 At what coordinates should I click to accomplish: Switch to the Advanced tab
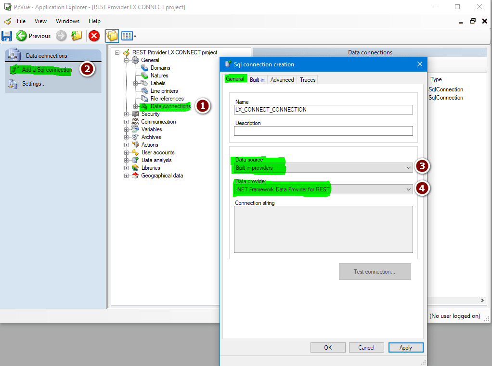click(282, 80)
